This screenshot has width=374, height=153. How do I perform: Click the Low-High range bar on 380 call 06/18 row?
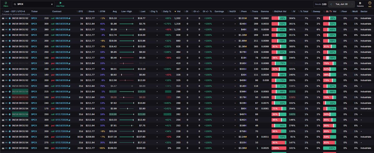pyautogui.click(x=127, y=30)
